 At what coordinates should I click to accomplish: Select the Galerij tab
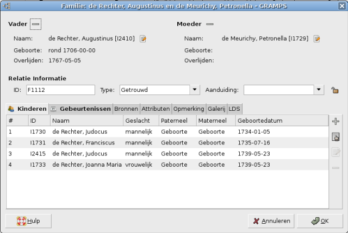216,109
